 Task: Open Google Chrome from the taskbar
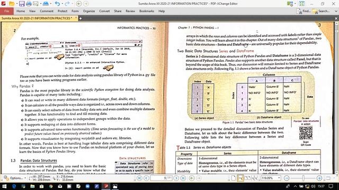51,186
